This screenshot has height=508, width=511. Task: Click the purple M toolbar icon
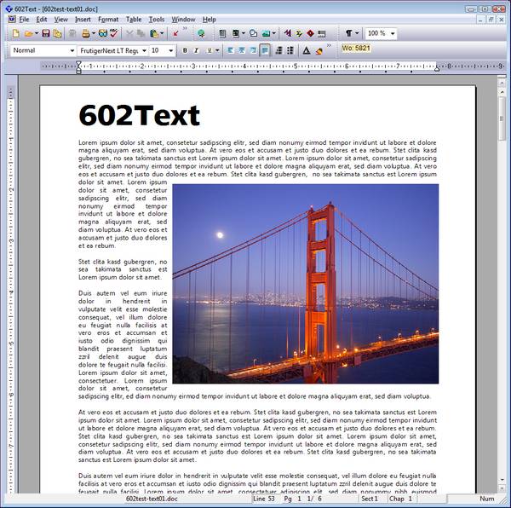[288, 33]
